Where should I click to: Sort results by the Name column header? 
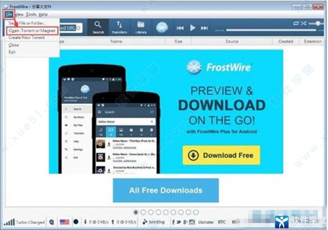[x=116, y=41]
